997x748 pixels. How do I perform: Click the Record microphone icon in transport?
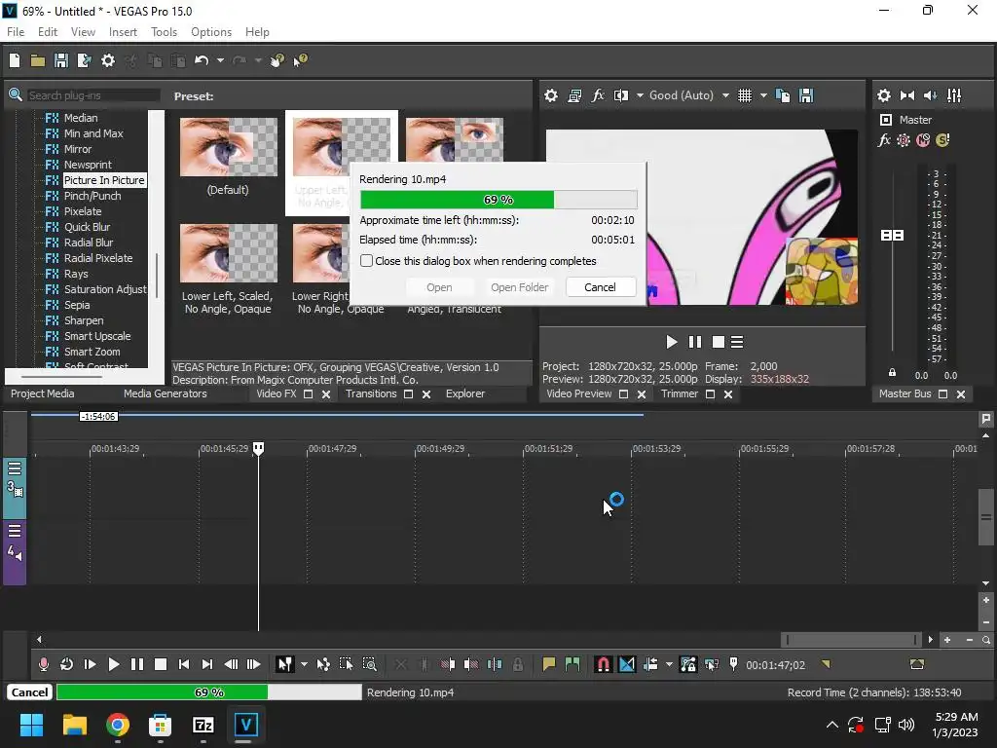[43, 664]
